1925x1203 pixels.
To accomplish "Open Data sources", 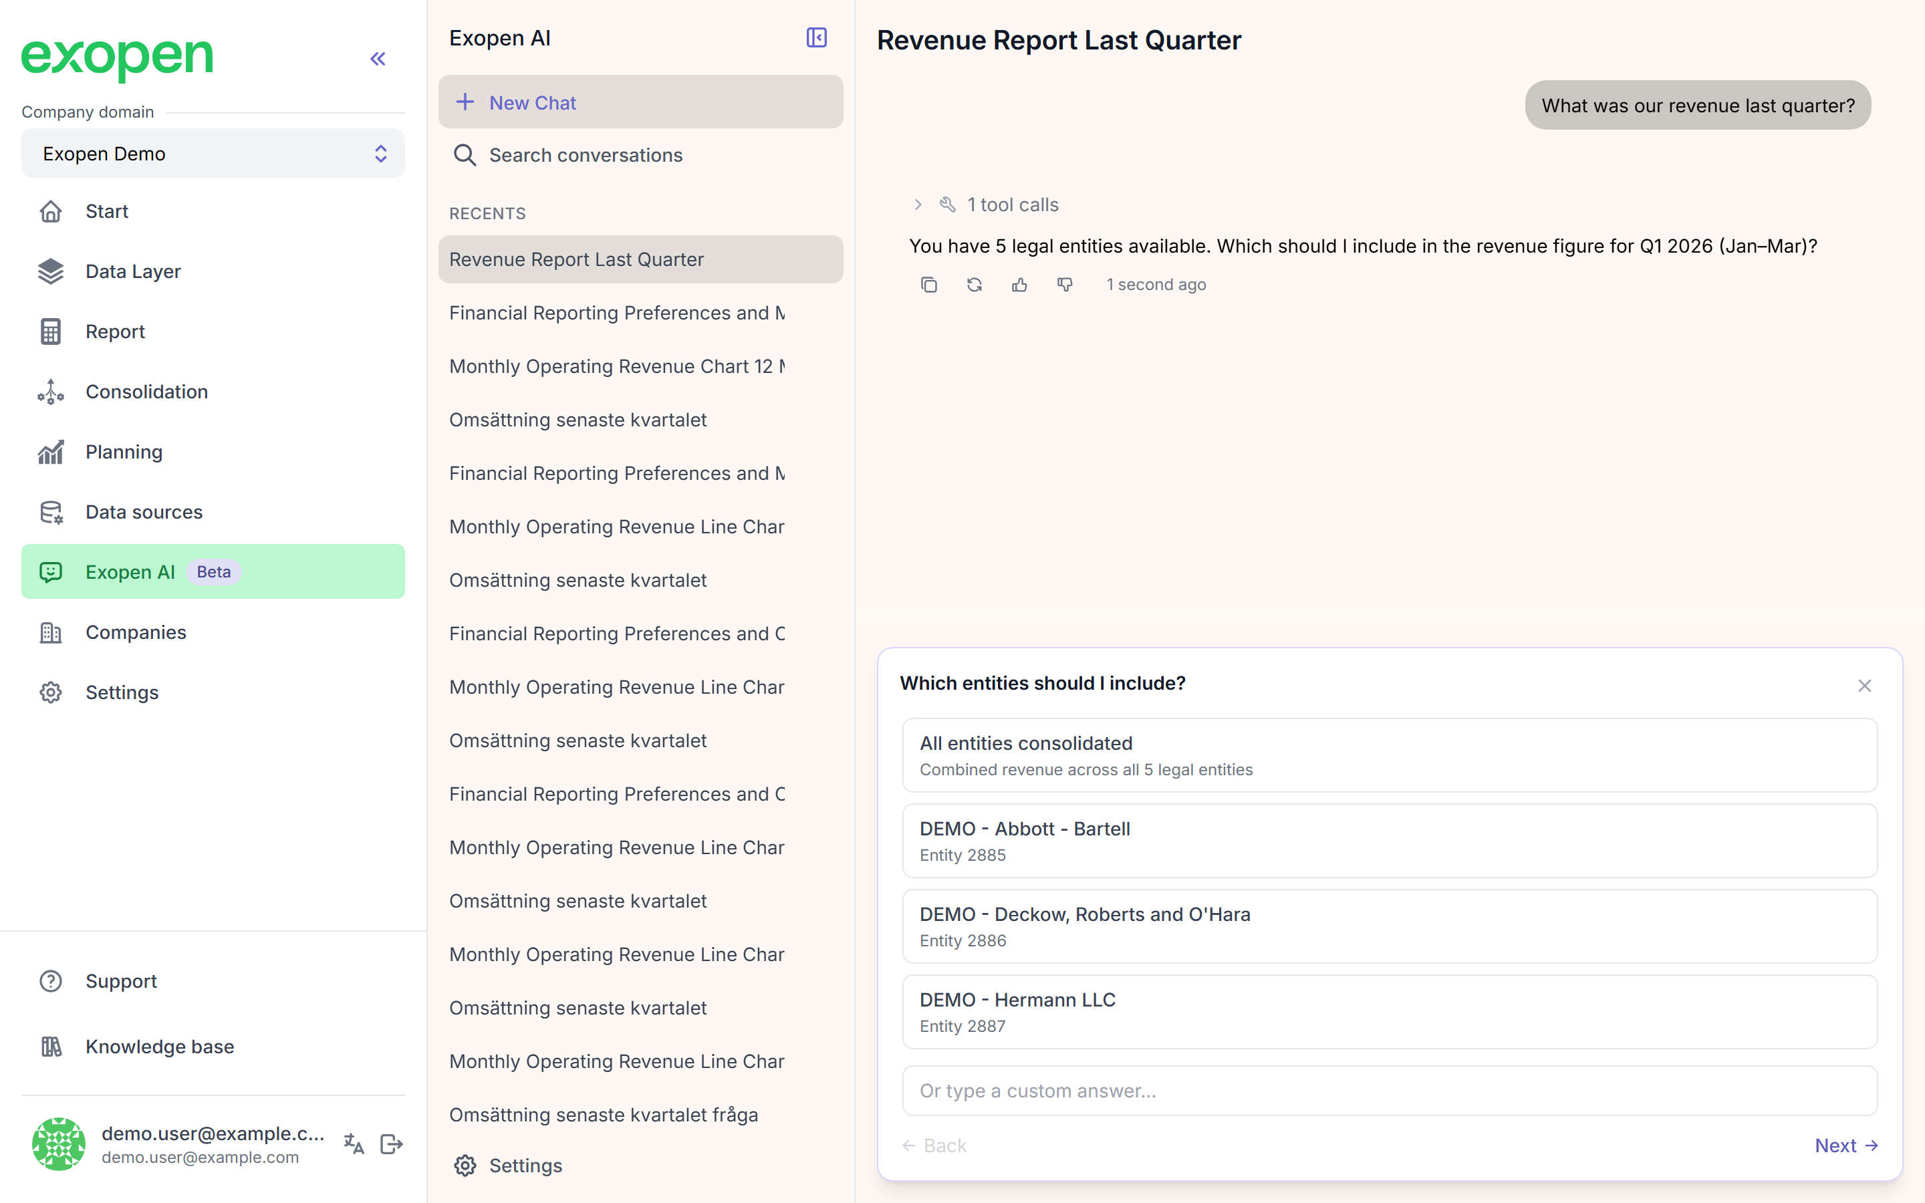I will [213, 511].
